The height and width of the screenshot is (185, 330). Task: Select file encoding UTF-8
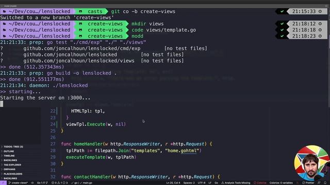point(202,183)
